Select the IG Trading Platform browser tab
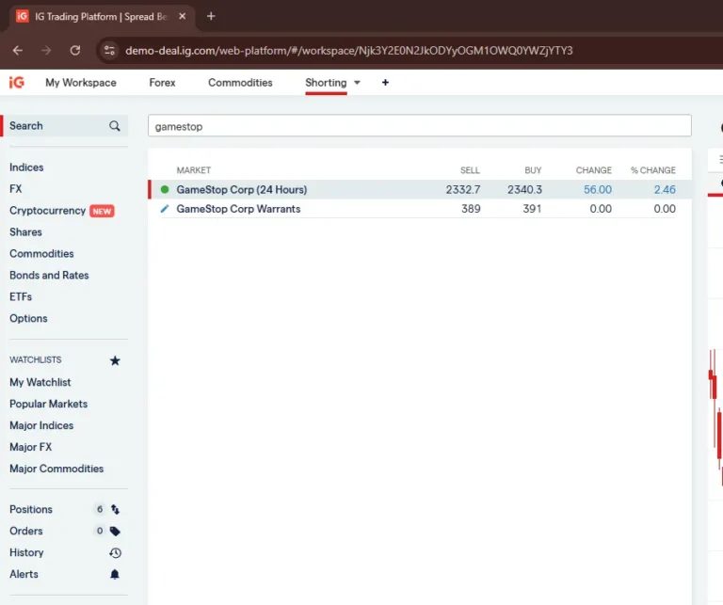The image size is (723, 605). pos(101,17)
